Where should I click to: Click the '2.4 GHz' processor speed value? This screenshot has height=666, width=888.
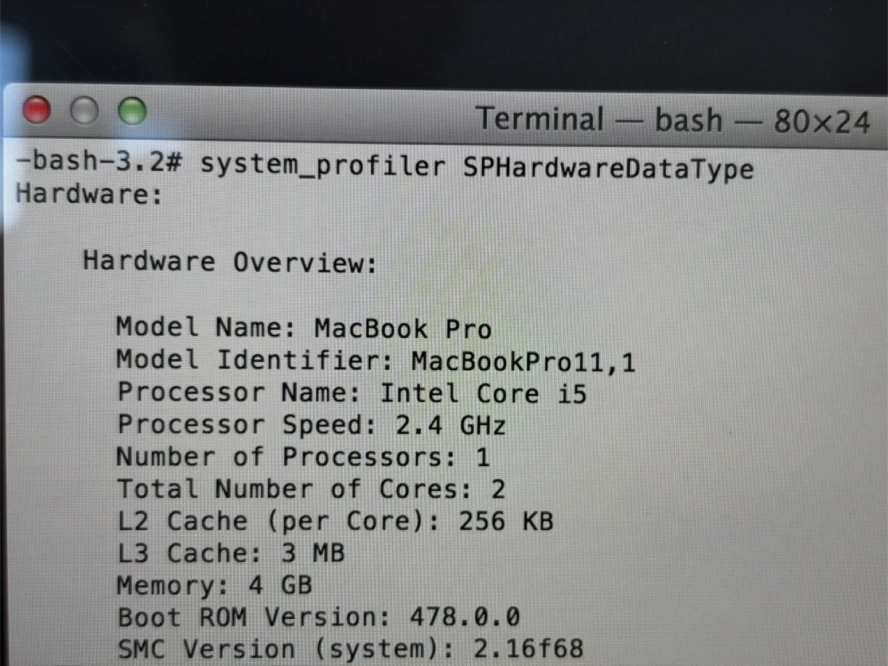(450, 426)
